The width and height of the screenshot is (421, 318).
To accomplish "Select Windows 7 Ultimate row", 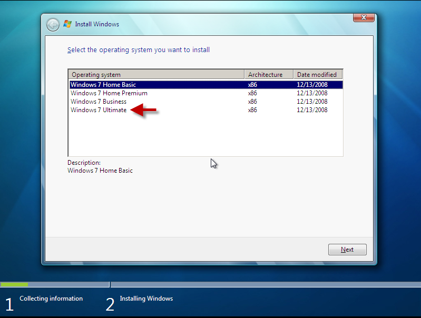I will pyautogui.click(x=206, y=110).
